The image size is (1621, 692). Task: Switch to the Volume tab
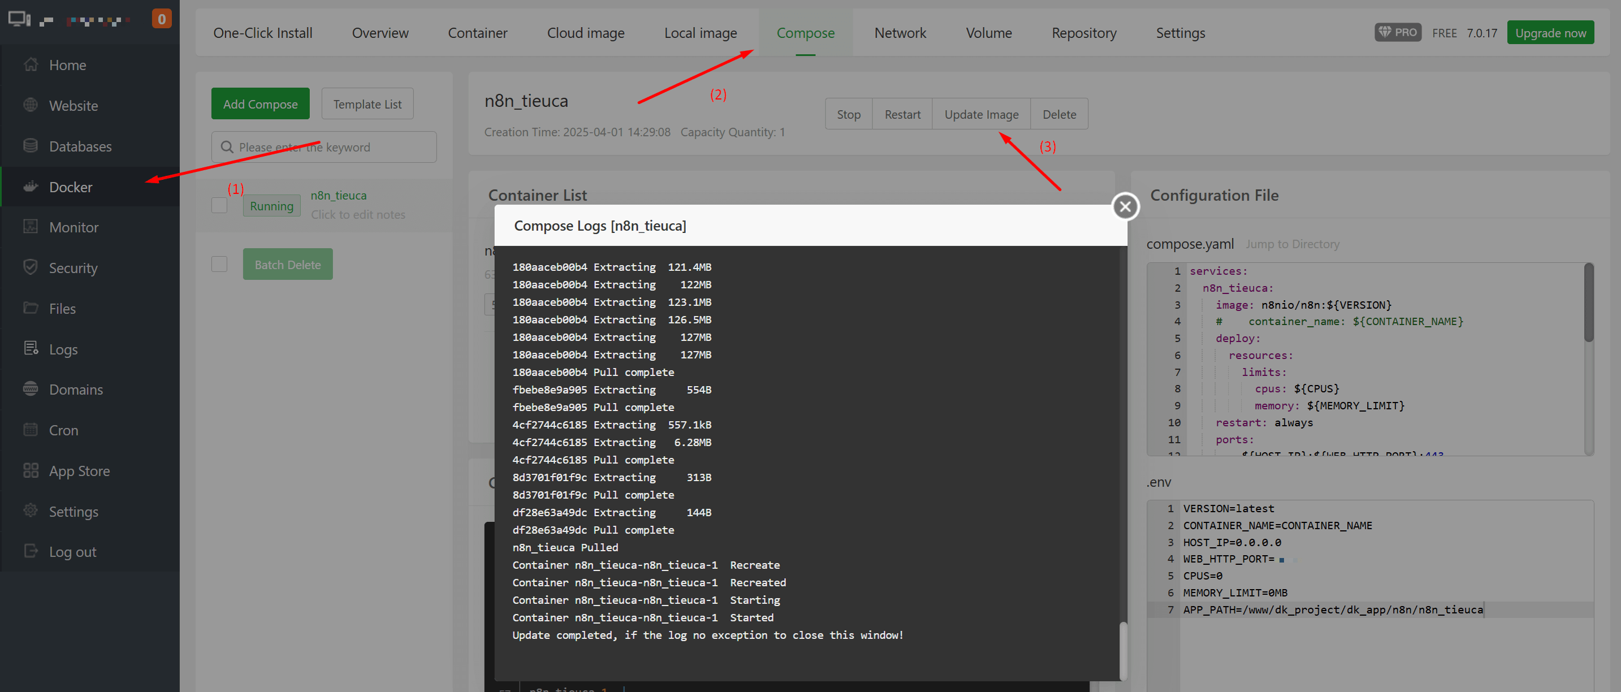[988, 33]
